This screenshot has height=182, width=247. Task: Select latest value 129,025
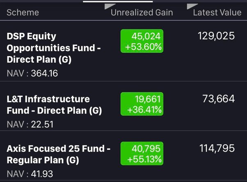pos(216,36)
